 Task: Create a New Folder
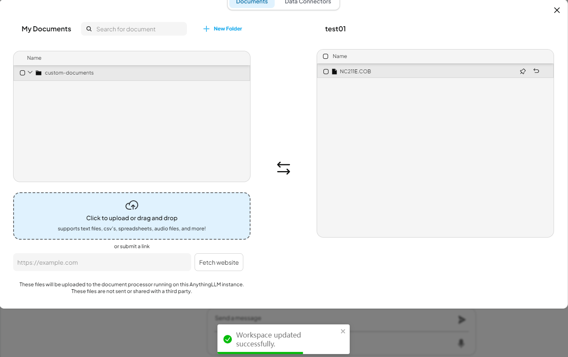(223, 29)
